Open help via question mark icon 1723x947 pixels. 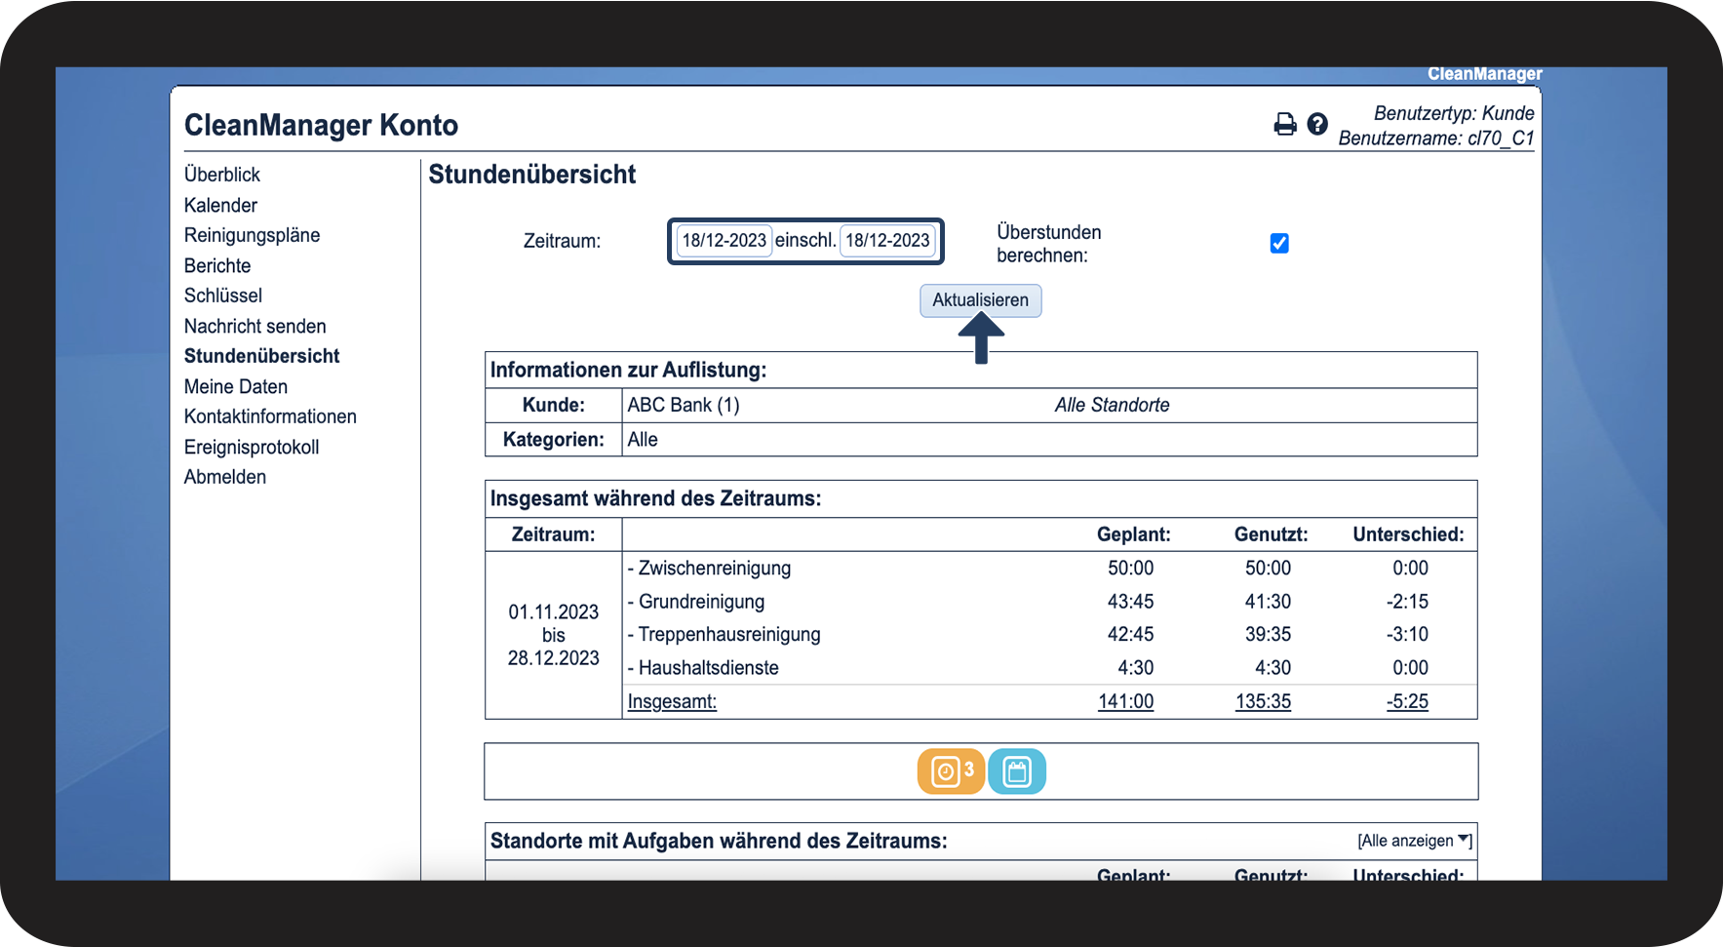coord(1317,124)
